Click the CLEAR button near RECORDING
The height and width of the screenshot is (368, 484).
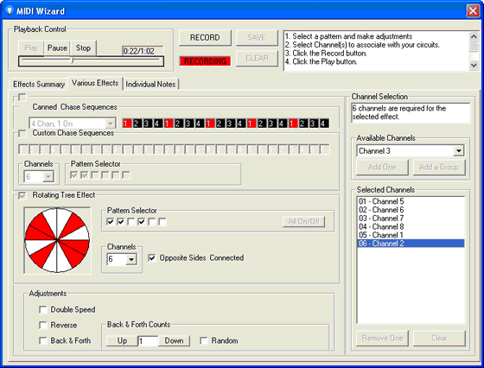click(257, 58)
